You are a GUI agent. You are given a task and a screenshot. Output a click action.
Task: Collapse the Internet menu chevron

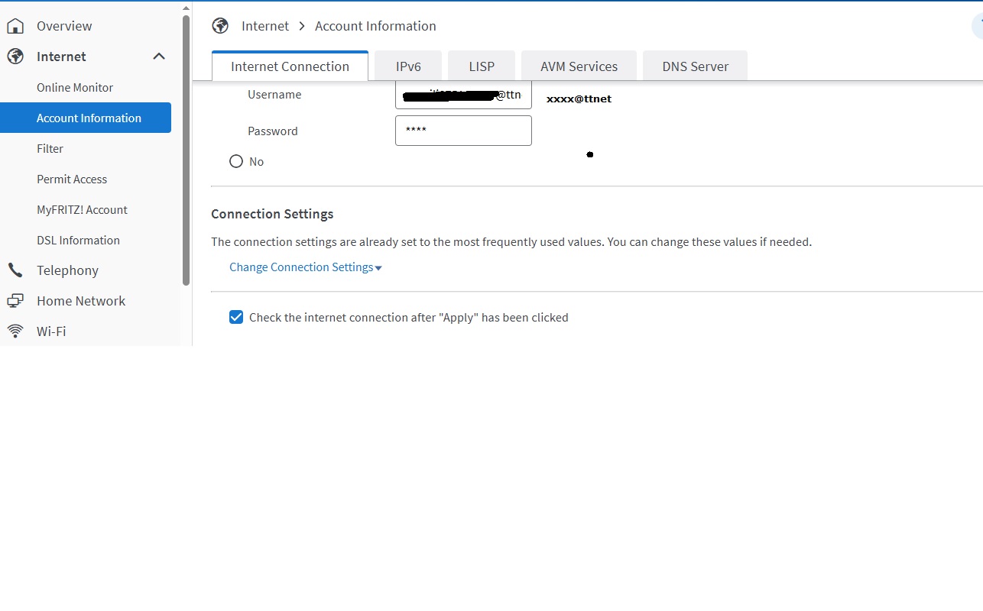(x=159, y=57)
